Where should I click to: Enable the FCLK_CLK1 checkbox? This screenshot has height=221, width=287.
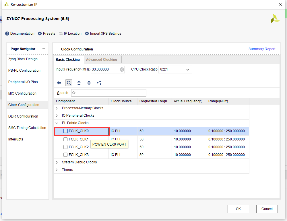65,139
